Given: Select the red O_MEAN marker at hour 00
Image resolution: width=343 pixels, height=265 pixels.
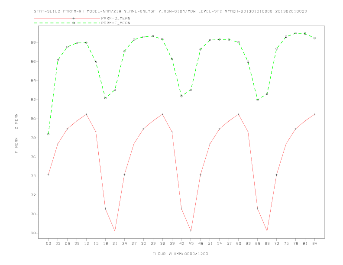Looking at the screenshot, I should 49,175.
